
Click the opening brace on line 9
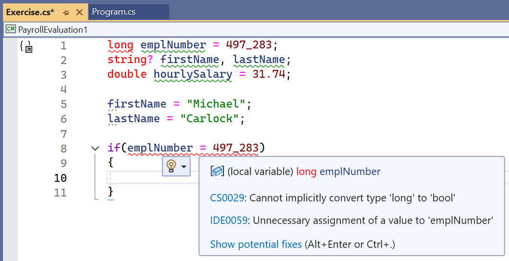click(111, 163)
